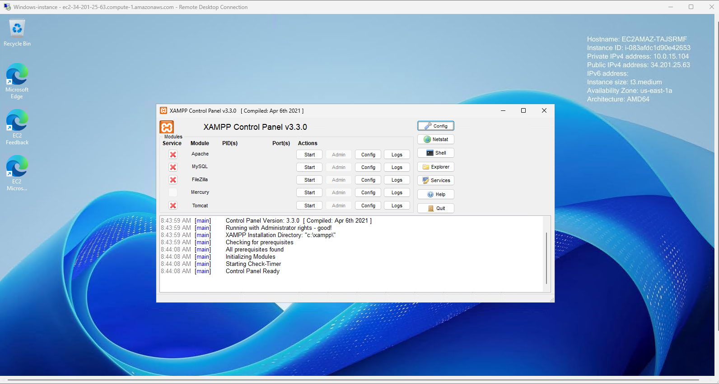Open the Netstat tool

tap(435, 139)
